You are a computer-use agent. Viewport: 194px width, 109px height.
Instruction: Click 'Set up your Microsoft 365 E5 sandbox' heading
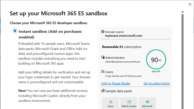[x=58, y=13]
